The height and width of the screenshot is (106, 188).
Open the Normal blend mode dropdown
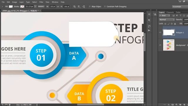point(167,20)
